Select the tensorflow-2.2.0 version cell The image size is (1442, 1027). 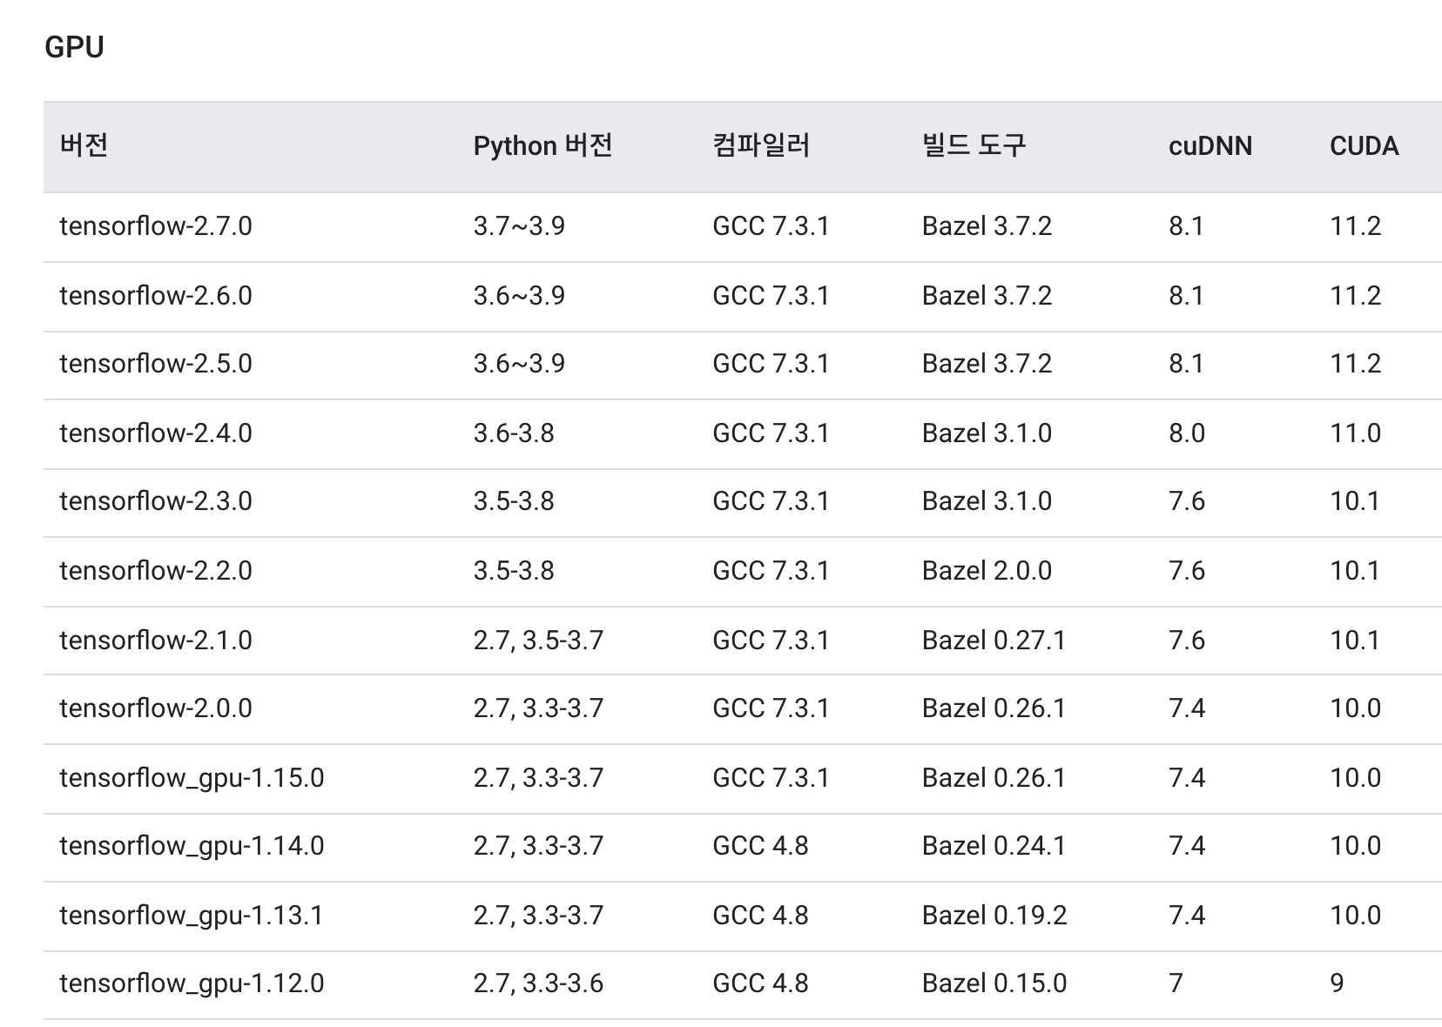coord(156,571)
